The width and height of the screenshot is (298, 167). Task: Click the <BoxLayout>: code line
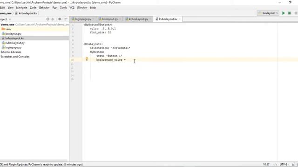93,44
